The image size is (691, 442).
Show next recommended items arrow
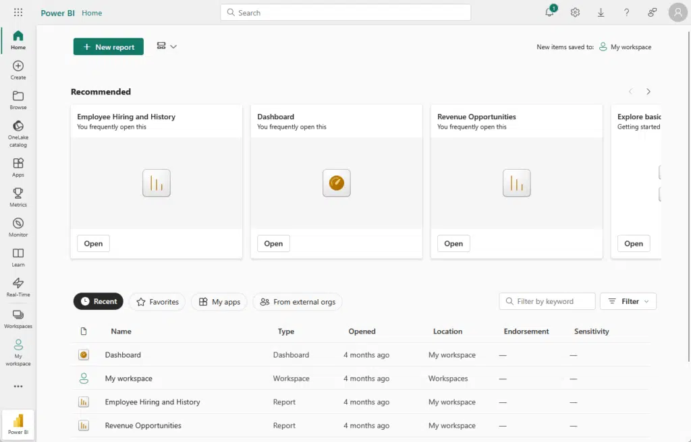(648, 92)
